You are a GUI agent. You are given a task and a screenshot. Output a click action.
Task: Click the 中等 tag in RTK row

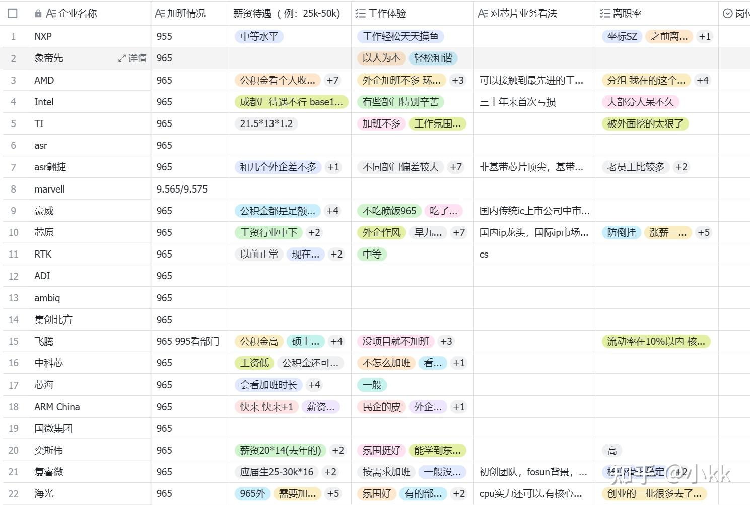(x=372, y=255)
